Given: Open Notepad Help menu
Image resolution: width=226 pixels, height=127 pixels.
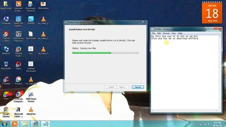Looking at the screenshot, I should (180, 33).
